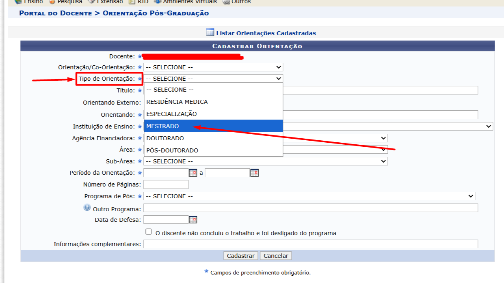Screen dimensions: 504x283
Task: Select the DOUTORADO option
Action: (x=214, y=138)
